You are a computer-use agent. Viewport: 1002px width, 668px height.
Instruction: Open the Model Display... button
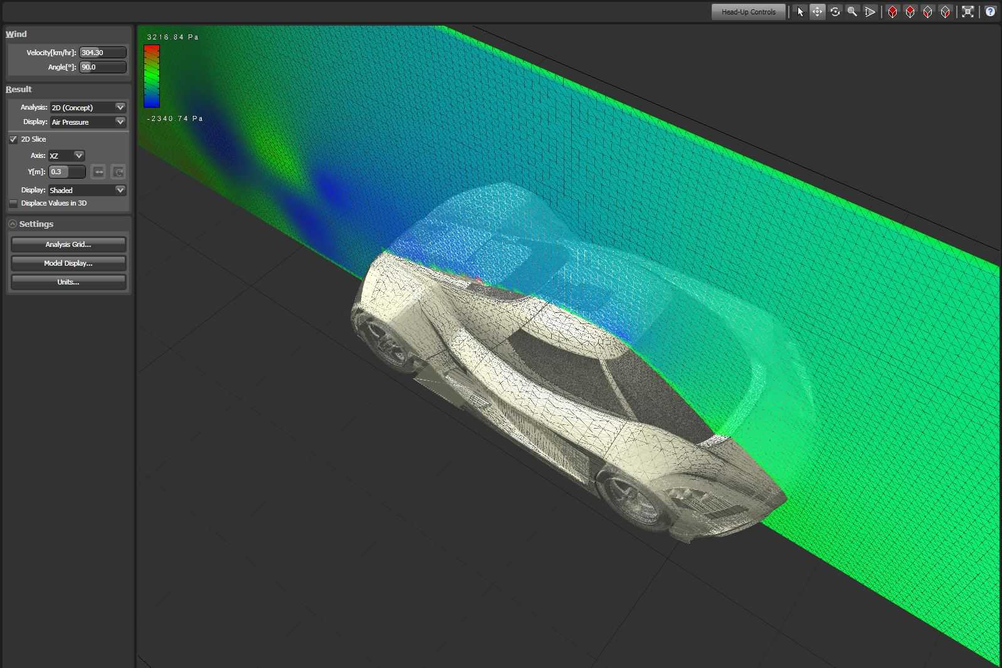point(68,263)
